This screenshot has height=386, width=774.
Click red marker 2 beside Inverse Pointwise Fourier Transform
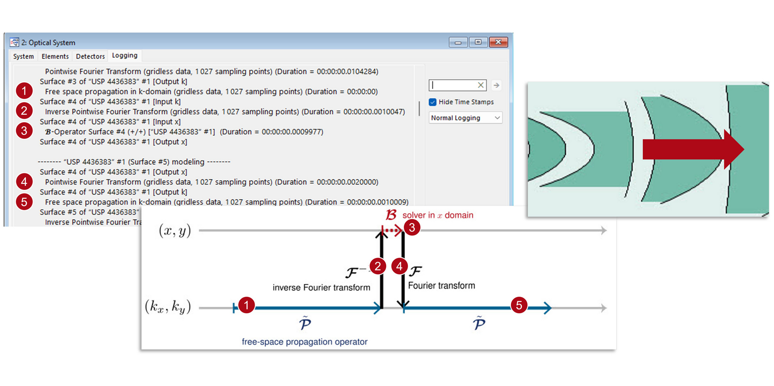click(24, 111)
